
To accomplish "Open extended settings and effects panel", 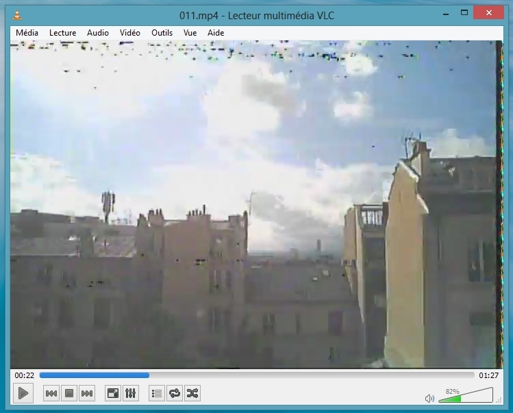I will click(x=131, y=393).
